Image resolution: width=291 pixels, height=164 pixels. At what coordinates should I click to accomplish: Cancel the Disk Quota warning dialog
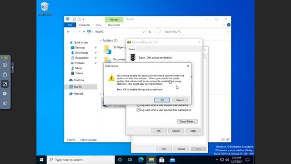[180, 100]
